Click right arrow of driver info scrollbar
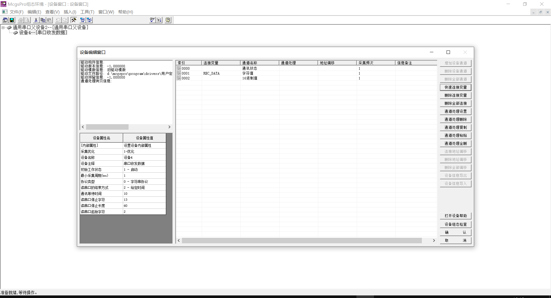 coord(169,127)
